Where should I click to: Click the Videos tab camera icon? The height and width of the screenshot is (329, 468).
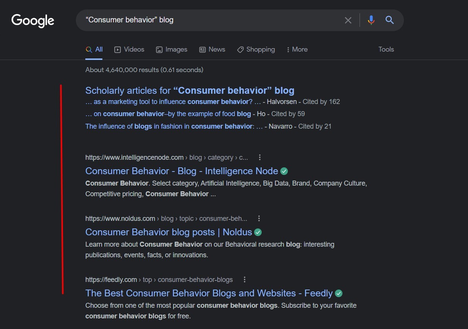click(x=118, y=49)
